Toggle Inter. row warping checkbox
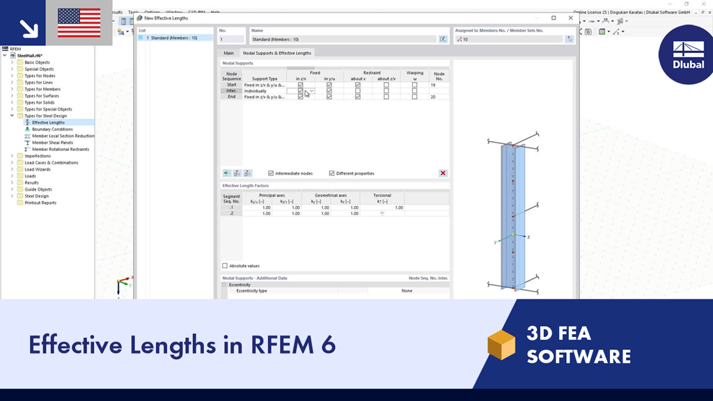Screen dimensions: 713x401 click(x=414, y=91)
